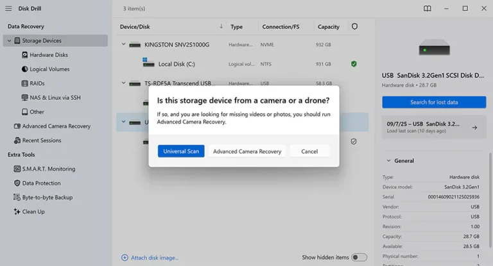Click the Byte-to-byte Backup icon
This screenshot has width=493, height=266.
[x=17, y=197]
